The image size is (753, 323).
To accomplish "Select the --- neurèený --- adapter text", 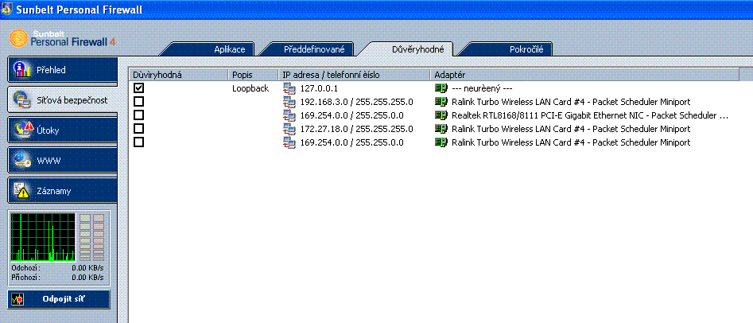I will tap(483, 88).
